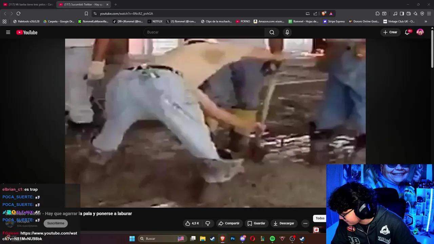434x244 pixels.
Task: Select the Todos filter chip
Action: [x=320, y=218]
